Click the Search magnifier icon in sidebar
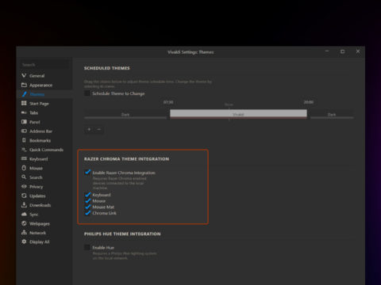 click(x=24, y=177)
